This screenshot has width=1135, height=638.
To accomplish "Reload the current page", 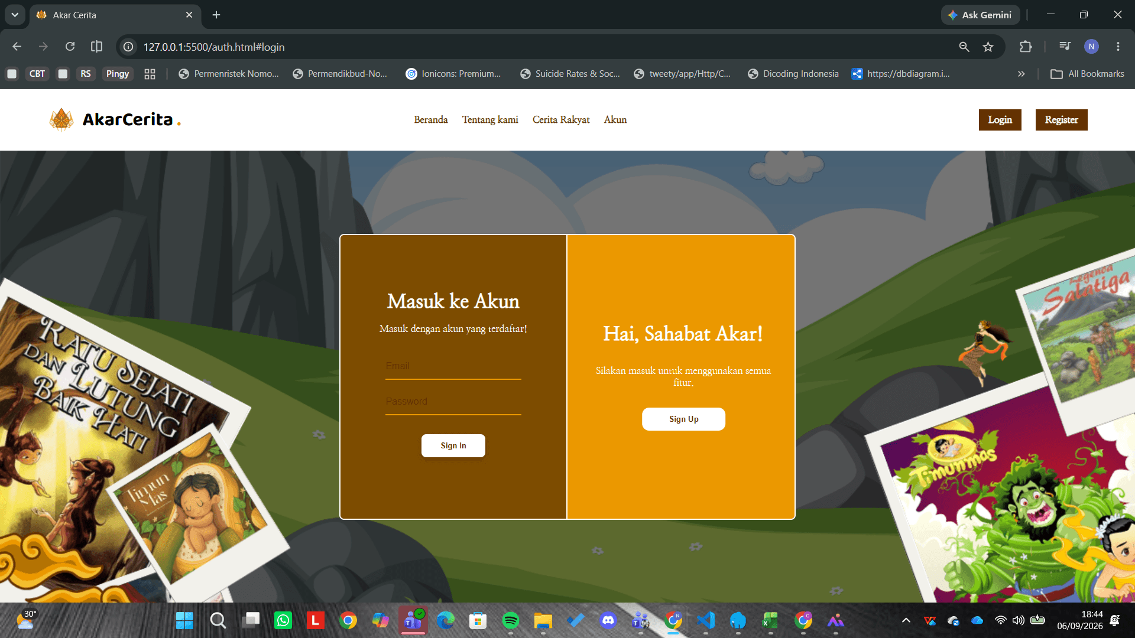I will coord(70,47).
